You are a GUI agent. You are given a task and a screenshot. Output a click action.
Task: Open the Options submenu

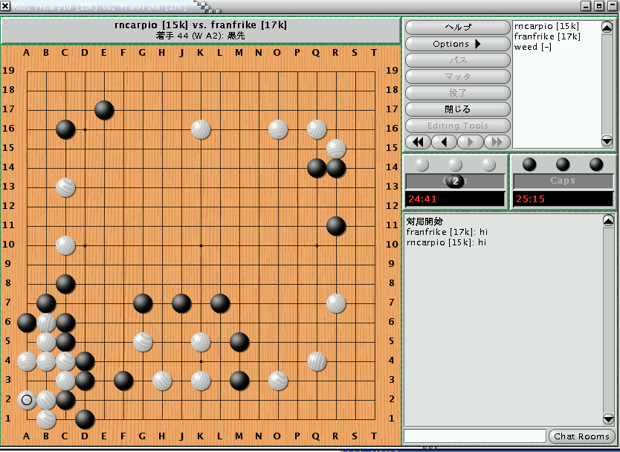pos(457,44)
